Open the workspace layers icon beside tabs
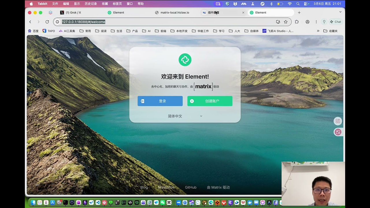 click(x=51, y=12)
